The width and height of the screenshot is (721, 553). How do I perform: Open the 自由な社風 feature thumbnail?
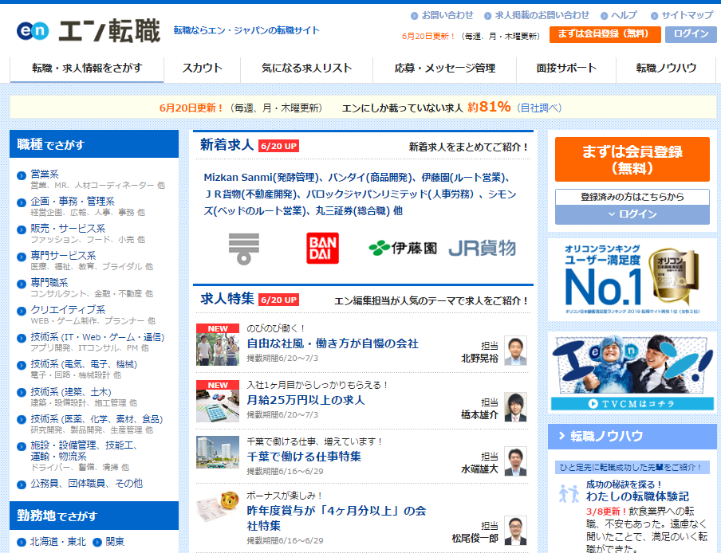point(218,344)
